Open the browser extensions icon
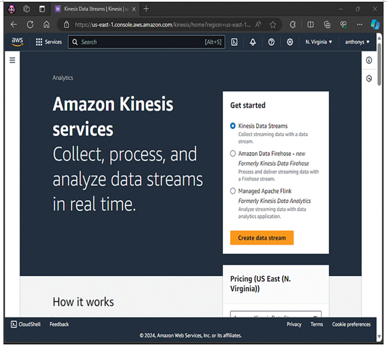 (293, 24)
